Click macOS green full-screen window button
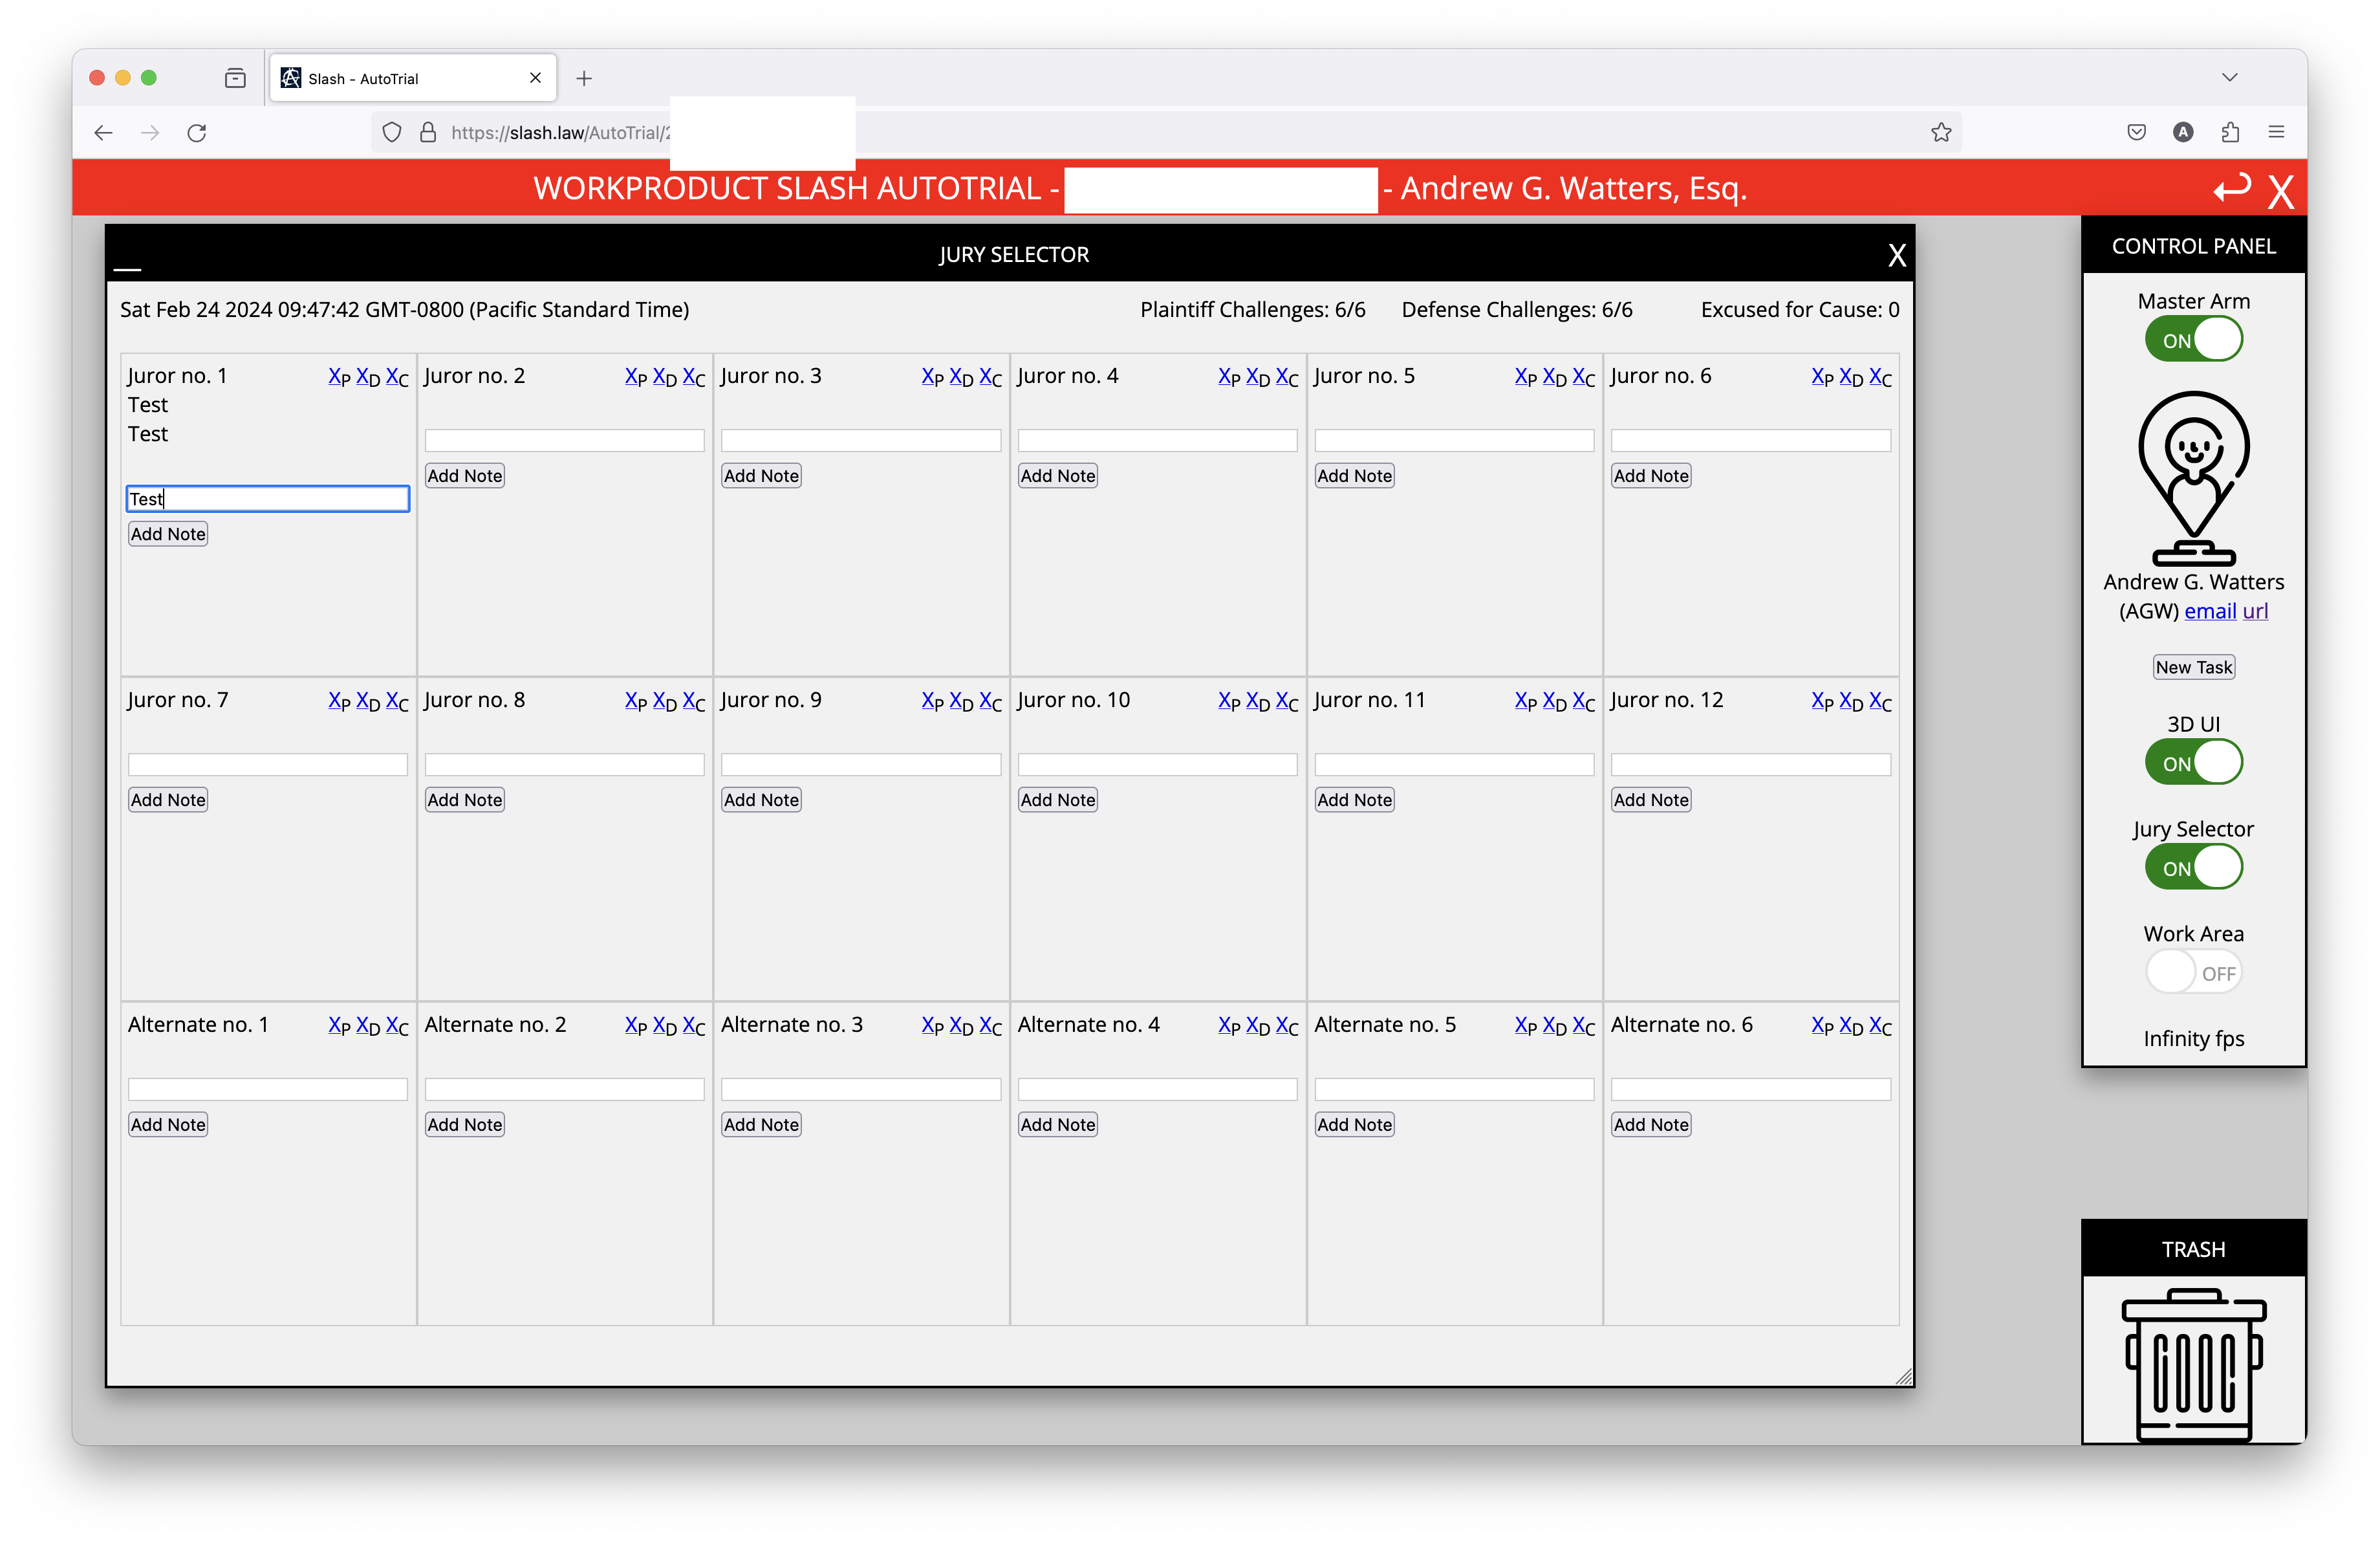The width and height of the screenshot is (2380, 1541). click(x=149, y=78)
